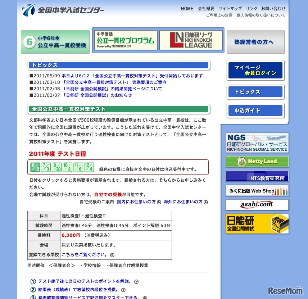Open the asahi.com banner
Viewport: 308px width, 299px height.
tap(257, 204)
